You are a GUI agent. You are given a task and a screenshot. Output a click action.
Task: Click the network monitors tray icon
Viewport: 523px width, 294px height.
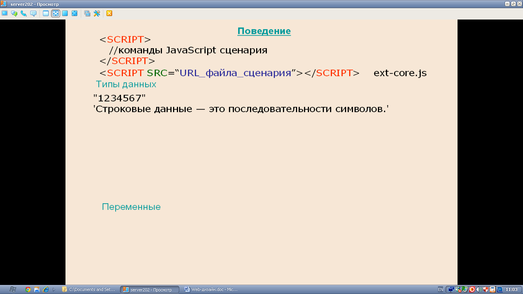(451, 289)
